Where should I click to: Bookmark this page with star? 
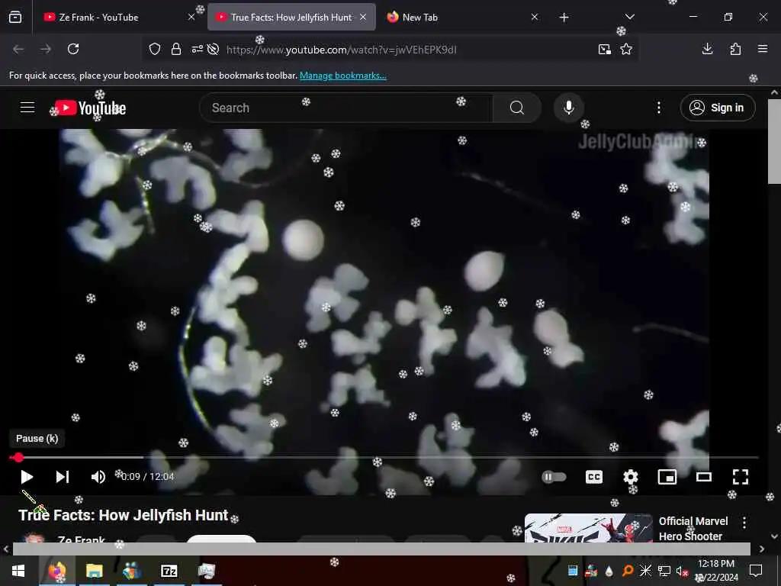point(626,50)
